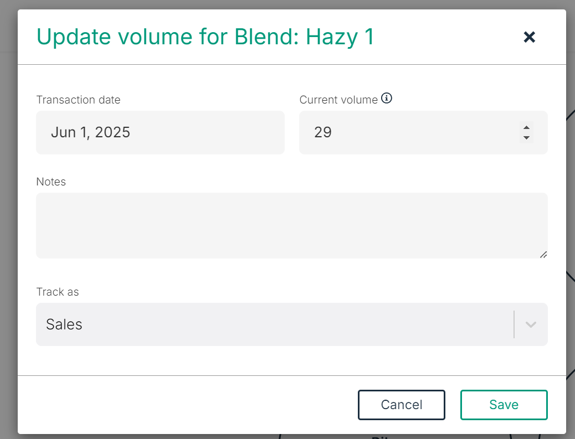Click the Notes text area resize handle

pyautogui.click(x=543, y=255)
